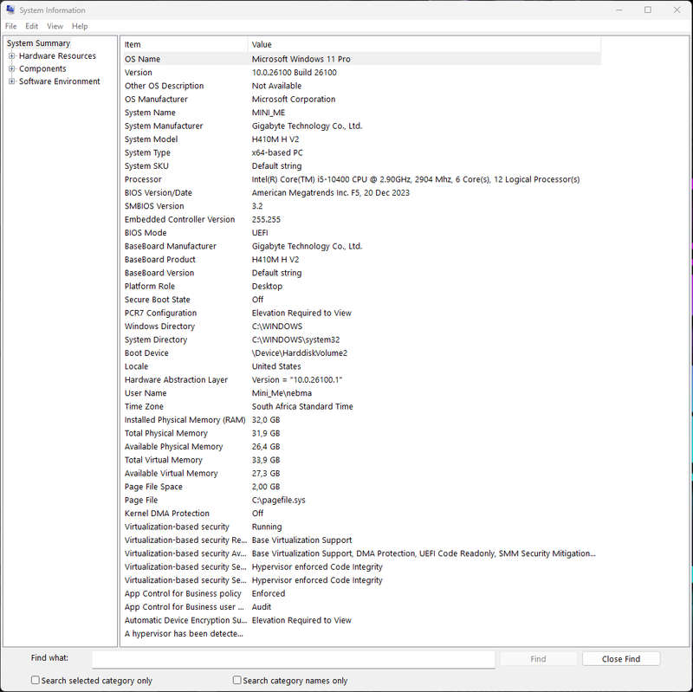Select the Windows Directory row
This screenshot has height=692, width=693.
(361, 327)
